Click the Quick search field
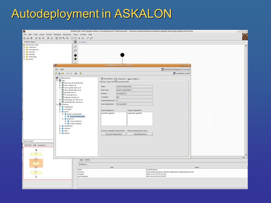This screenshot has height=203, width=271. [x=38, y=141]
